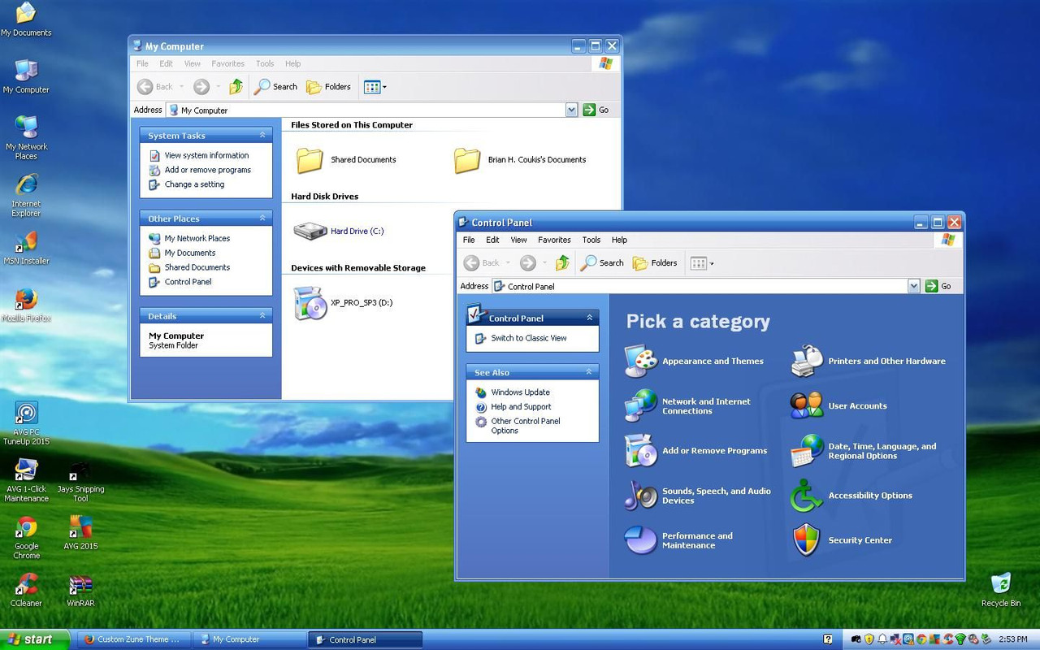1040x650 pixels.
Task: Select Brian H. Coukis's Documents folder
Action: pos(520,160)
